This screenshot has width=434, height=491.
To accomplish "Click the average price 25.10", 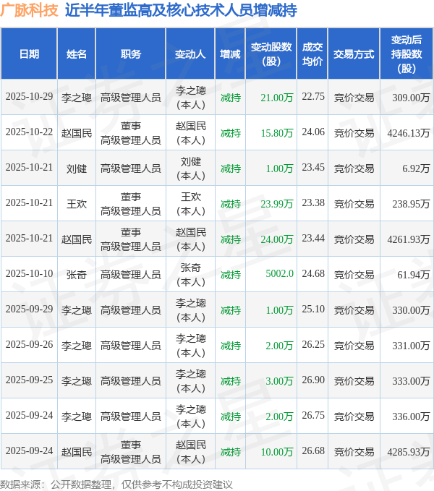I will (x=313, y=309).
